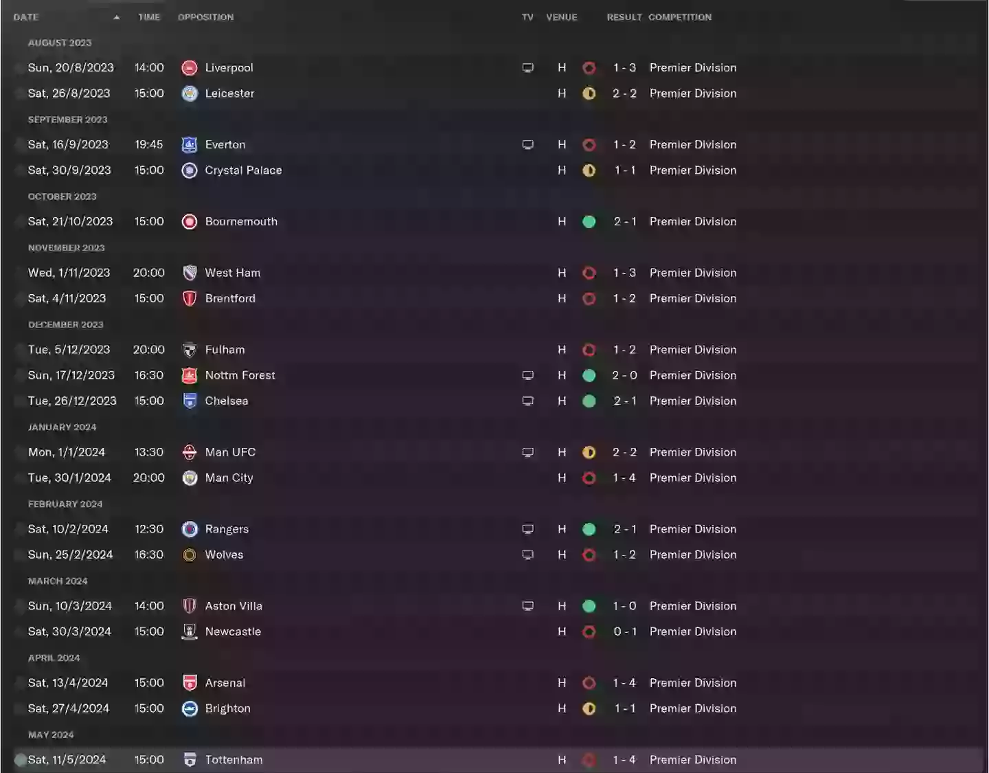Select the row marker for Tottenham fixture
Image resolution: width=989 pixels, height=773 pixels.
[21, 760]
